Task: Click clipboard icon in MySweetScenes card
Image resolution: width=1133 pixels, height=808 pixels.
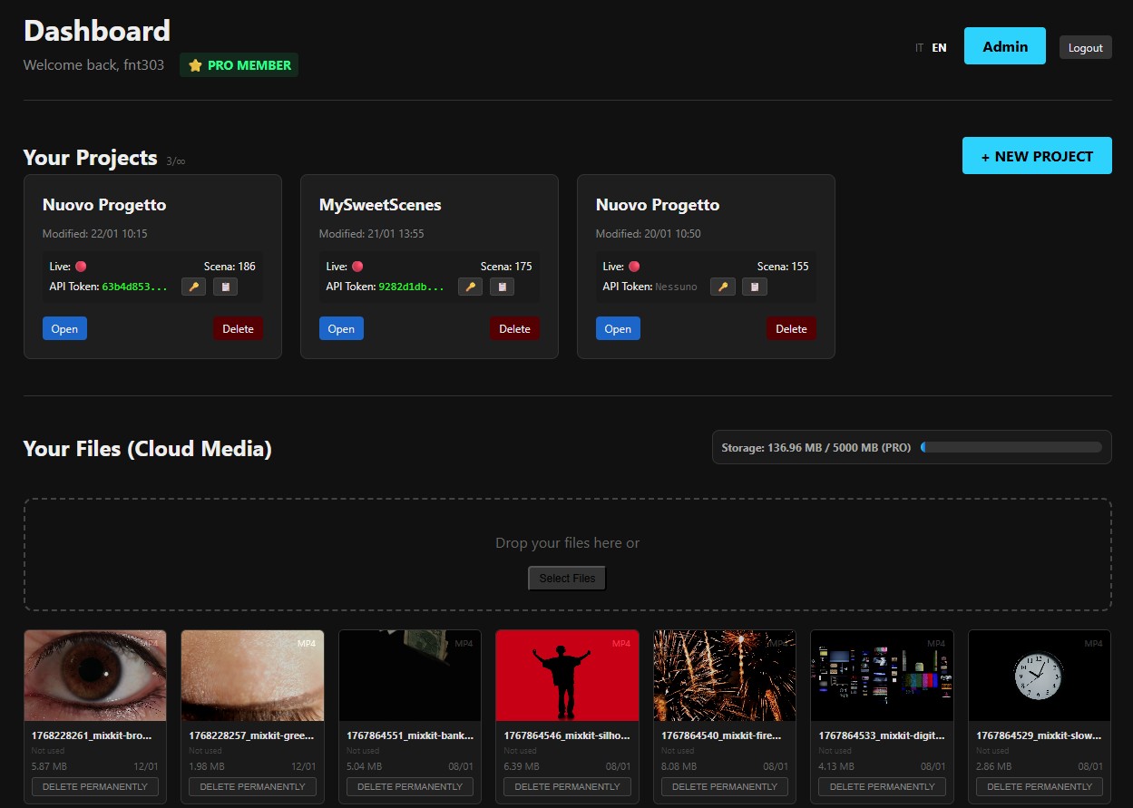Action: click(x=502, y=287)
